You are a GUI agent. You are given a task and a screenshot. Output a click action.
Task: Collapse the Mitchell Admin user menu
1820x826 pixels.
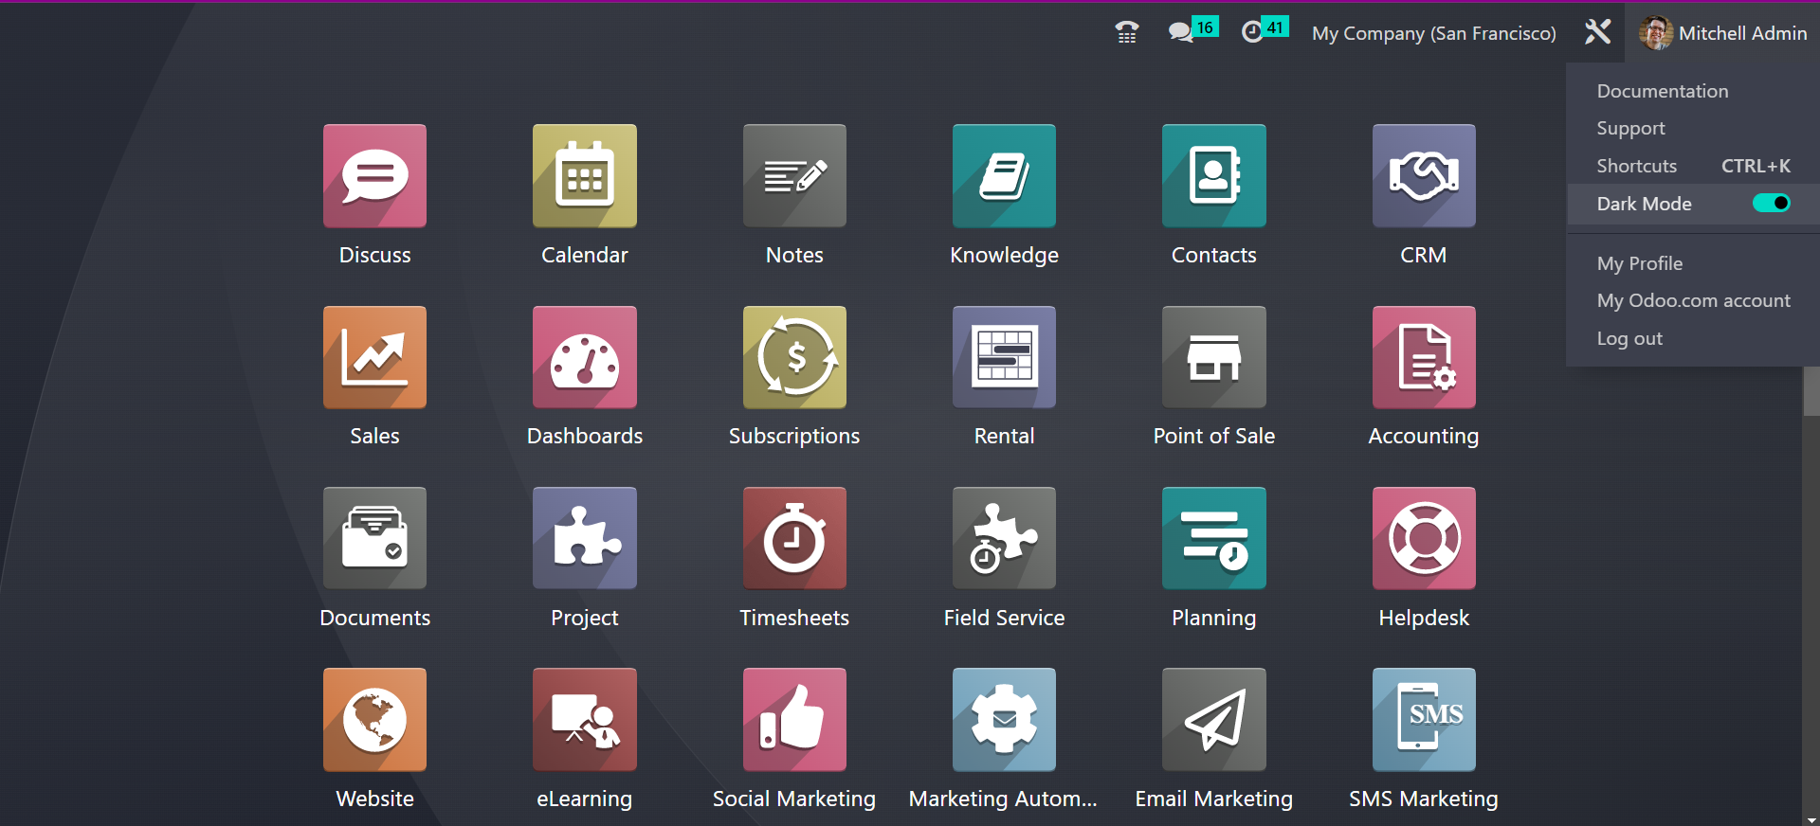tap(1722, 32)
